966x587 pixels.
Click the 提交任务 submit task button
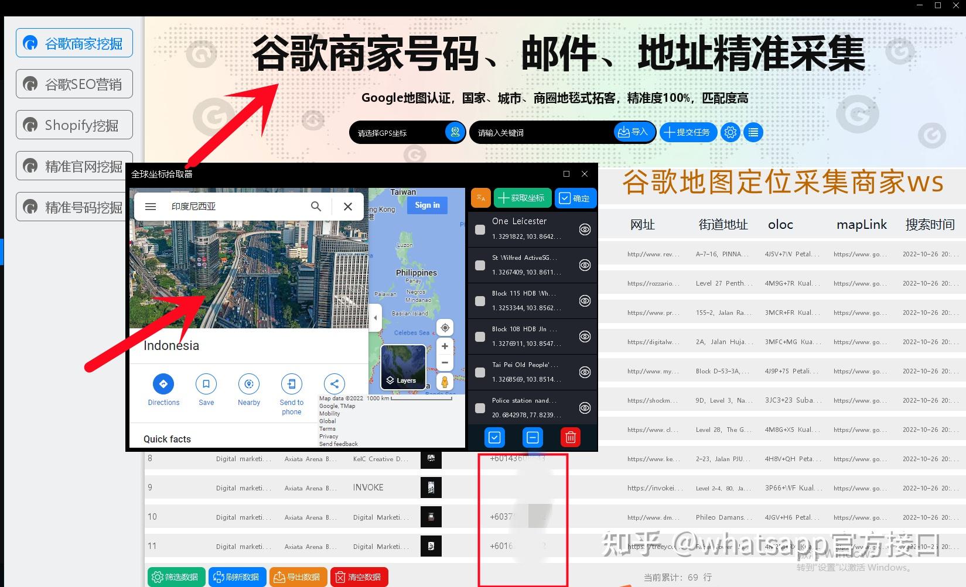coord(688,132)
